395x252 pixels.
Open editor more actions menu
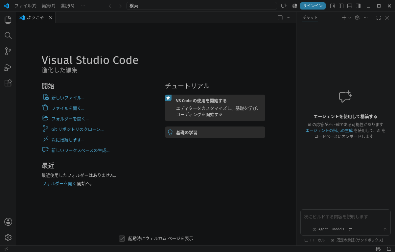click(289, 18)
